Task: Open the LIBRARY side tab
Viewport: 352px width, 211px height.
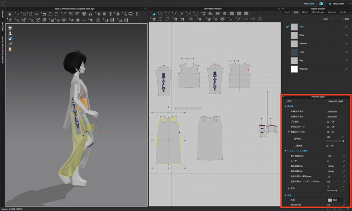Action: point(2,15)
